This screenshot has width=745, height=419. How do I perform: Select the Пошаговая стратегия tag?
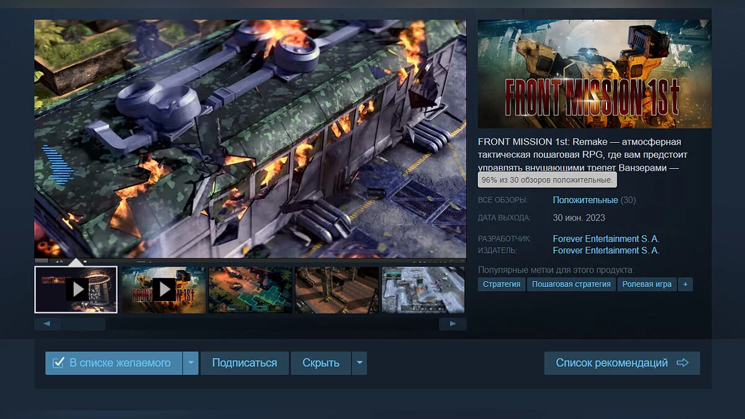tap(571, 284)
